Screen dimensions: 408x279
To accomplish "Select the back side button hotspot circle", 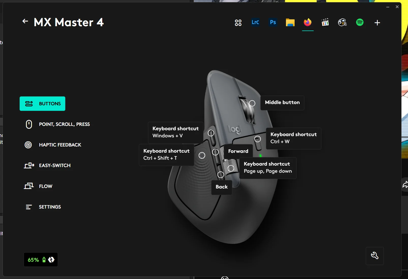I will 221,175.
